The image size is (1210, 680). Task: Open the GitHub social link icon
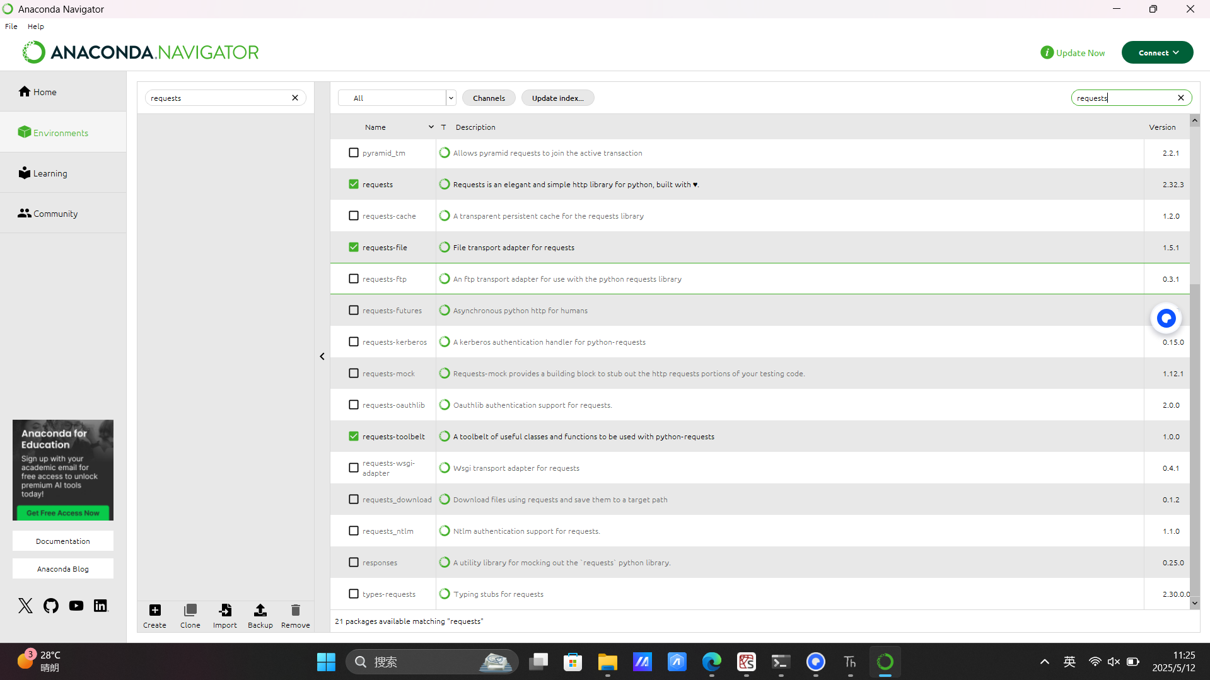point(51,606)
